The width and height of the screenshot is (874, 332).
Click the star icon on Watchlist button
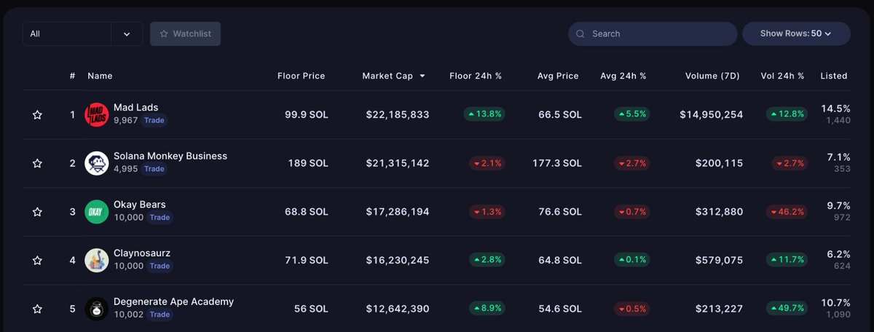pyautogui.click(x=164, y=33)
